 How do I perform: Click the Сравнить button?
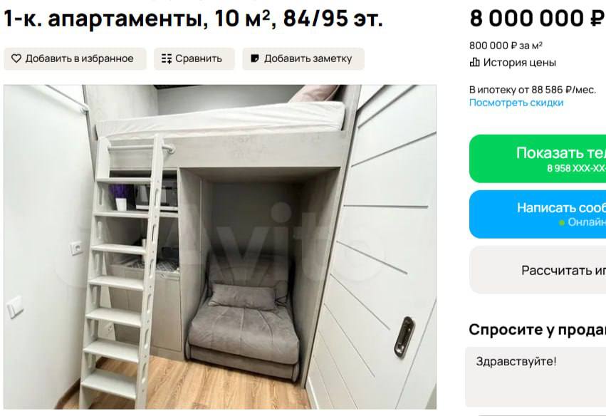194,58
